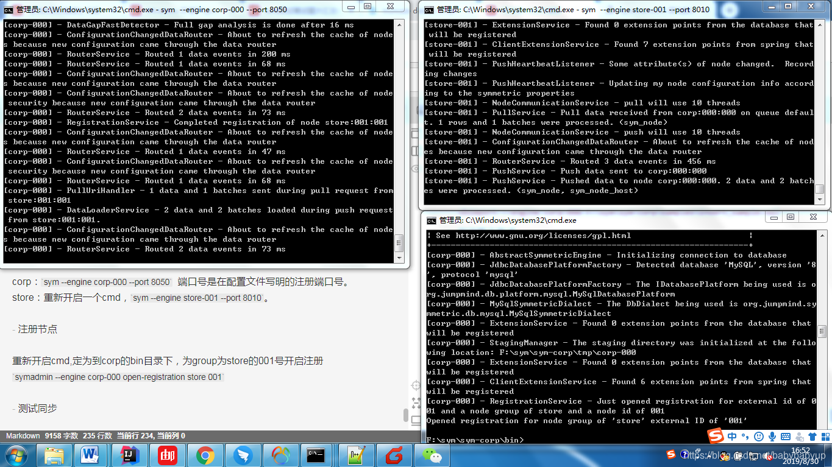Image resolution: width=832 pixels, height=467 pixels.
Task: Click 'Completed registration of node store:001:001' log line
Action: [196, 122]
